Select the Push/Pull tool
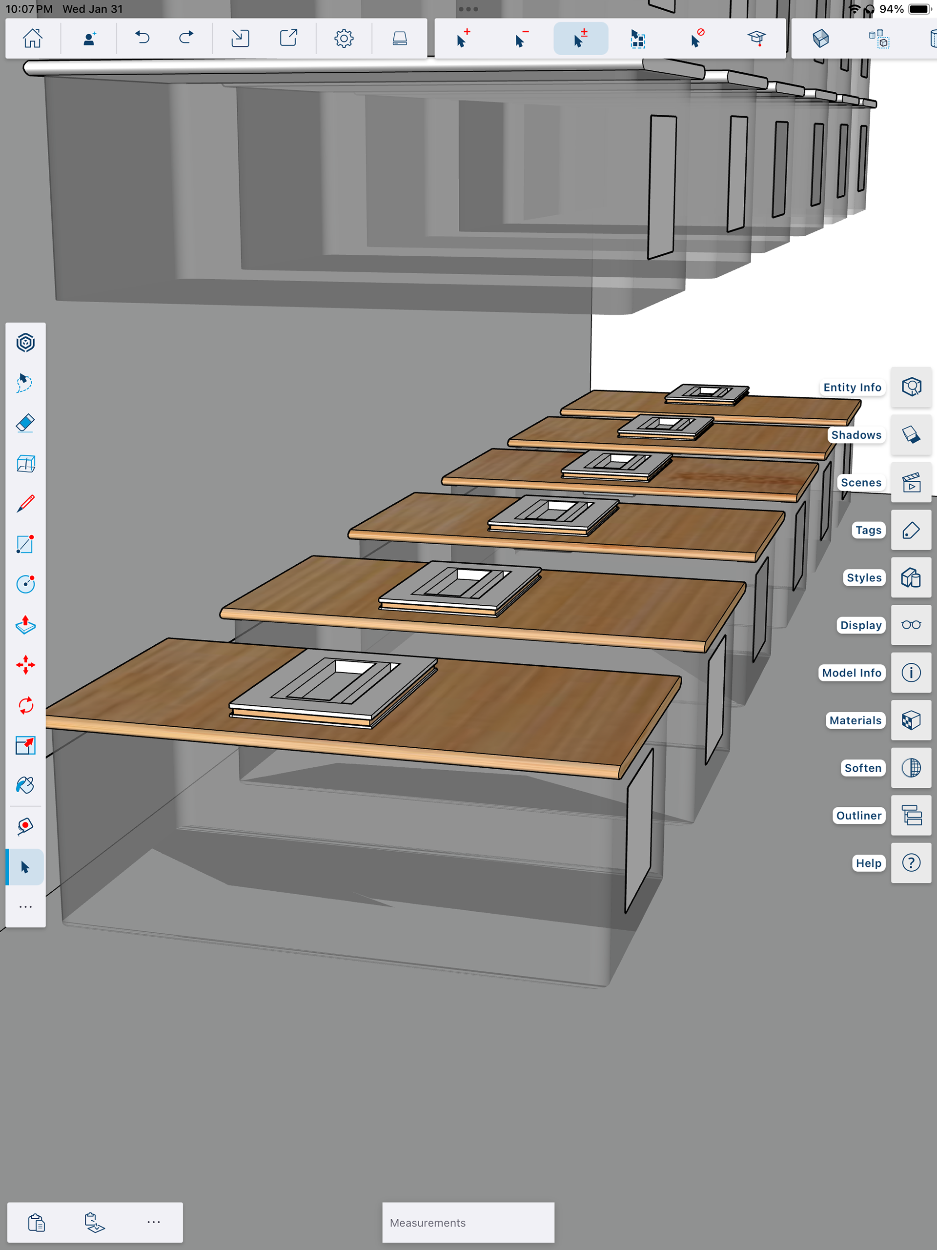937x1250 pixels. [25, 624]
